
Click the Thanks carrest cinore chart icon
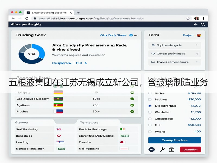pos(153,62)
